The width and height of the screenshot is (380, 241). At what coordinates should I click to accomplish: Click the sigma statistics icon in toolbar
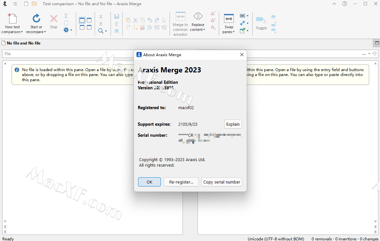pyautogui.click(x=66, y=16)
